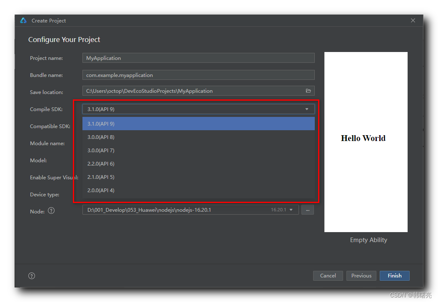Select 3.0.0(API 8) option

tap(198, 137)
